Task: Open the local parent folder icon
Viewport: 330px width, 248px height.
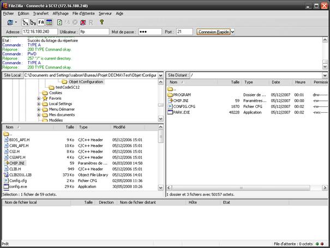Action: click(x=6, y=134)
